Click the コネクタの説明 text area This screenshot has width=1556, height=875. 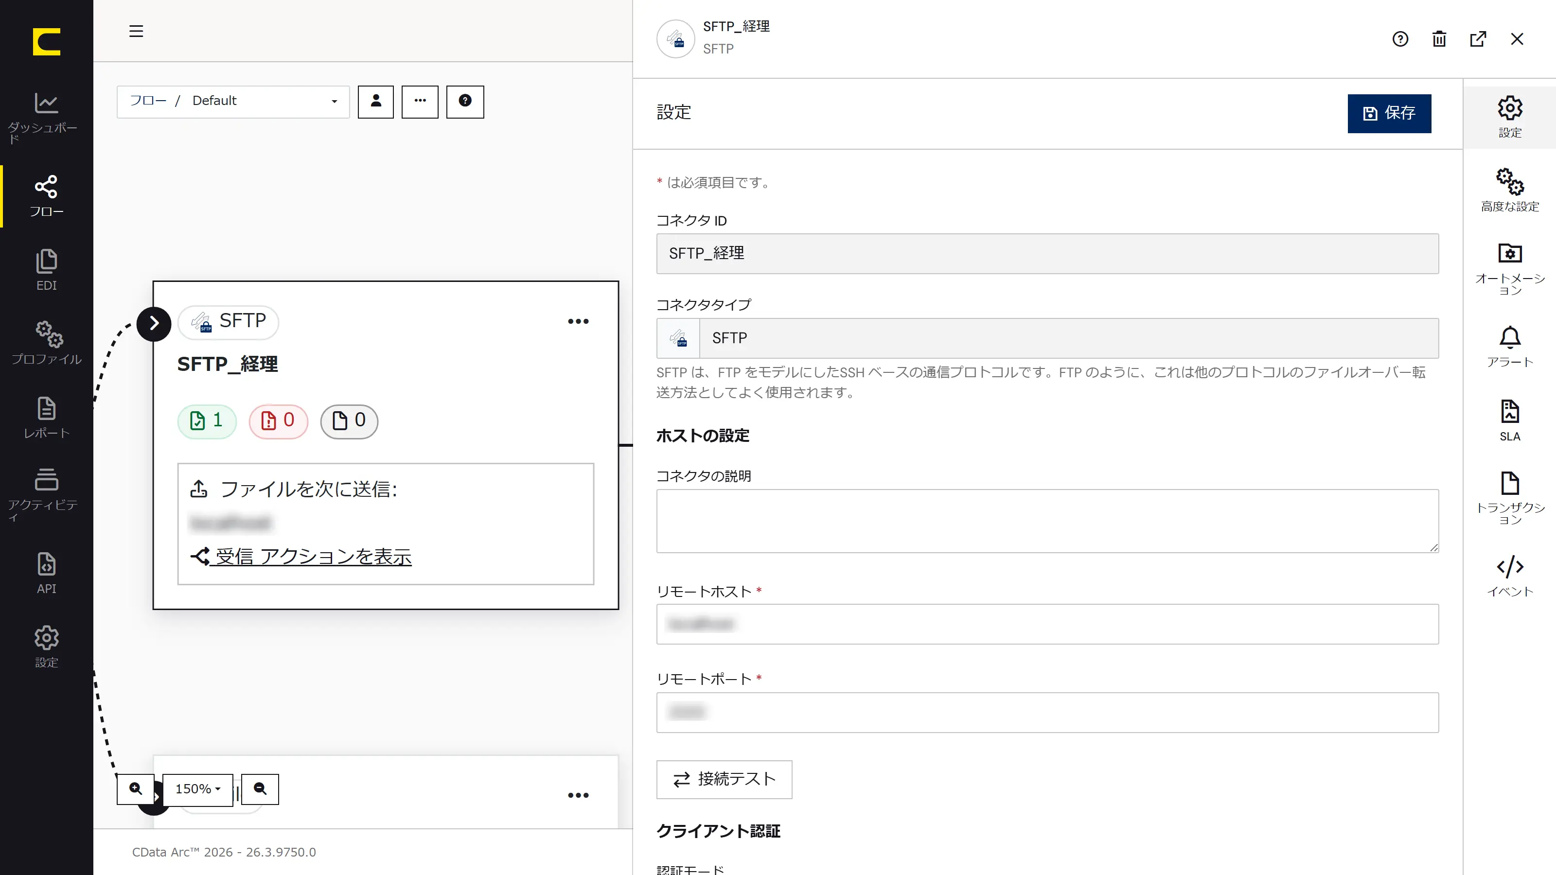(1047, 521)
